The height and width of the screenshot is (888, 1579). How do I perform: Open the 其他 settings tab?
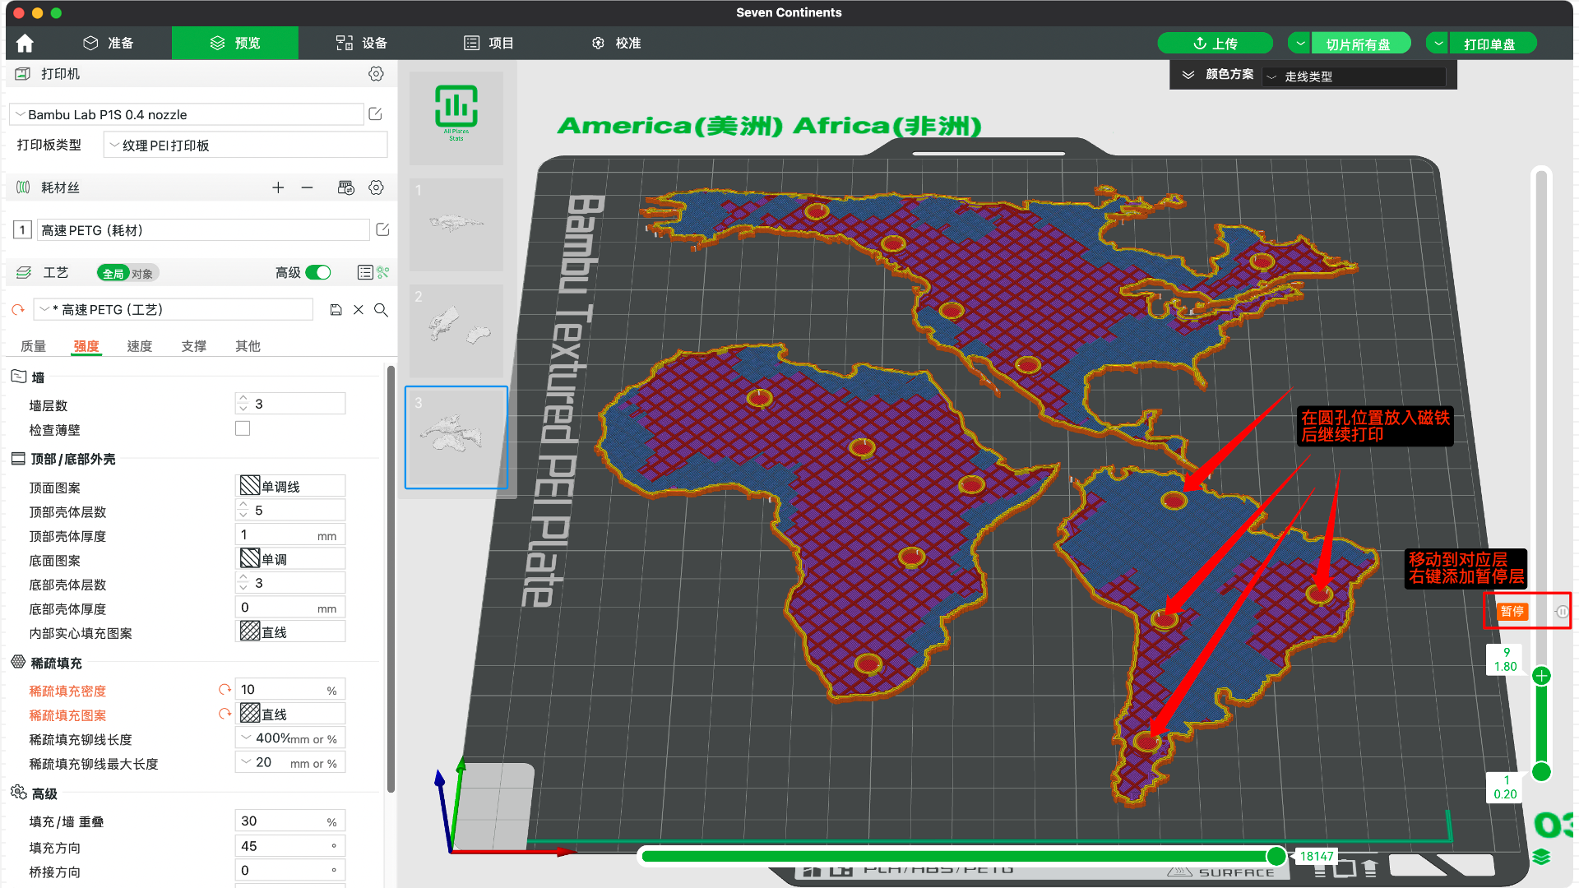point(248,346)
